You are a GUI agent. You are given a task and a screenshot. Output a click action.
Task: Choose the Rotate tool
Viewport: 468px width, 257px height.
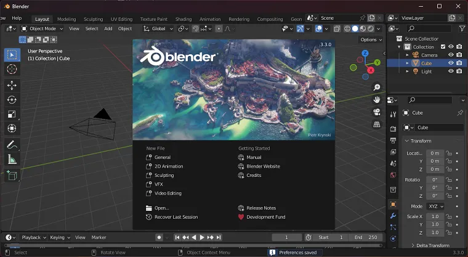(12, 100)
